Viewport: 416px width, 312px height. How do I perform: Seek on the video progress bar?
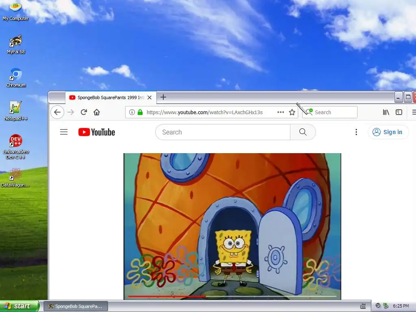pyautogui.click(x=232, y=296)
